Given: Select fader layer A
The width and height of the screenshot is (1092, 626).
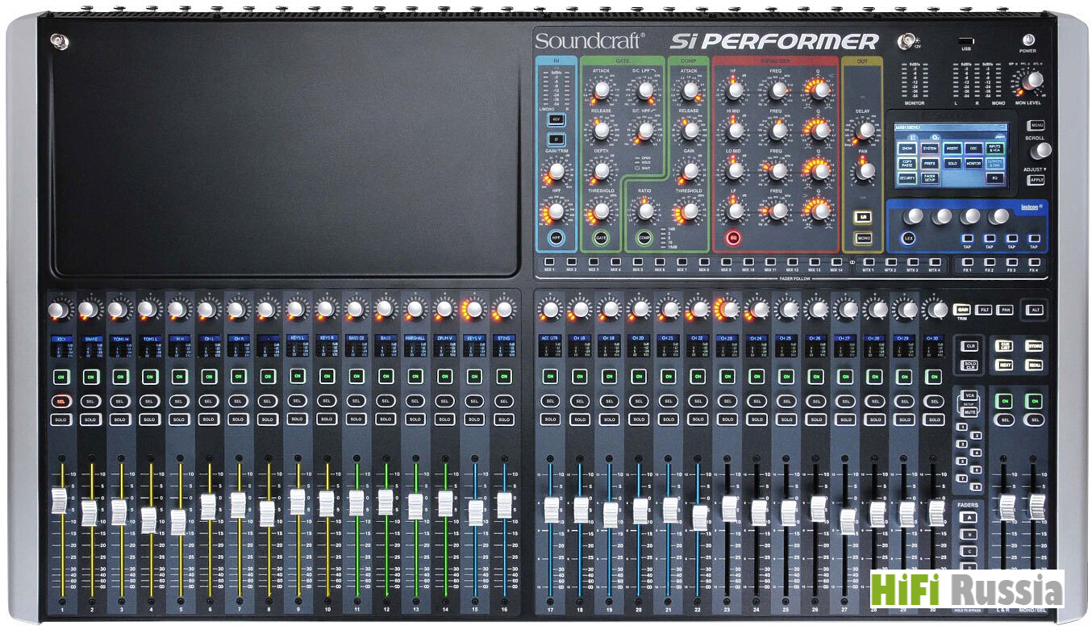Looking at the screenshot, I should [969, 517].
